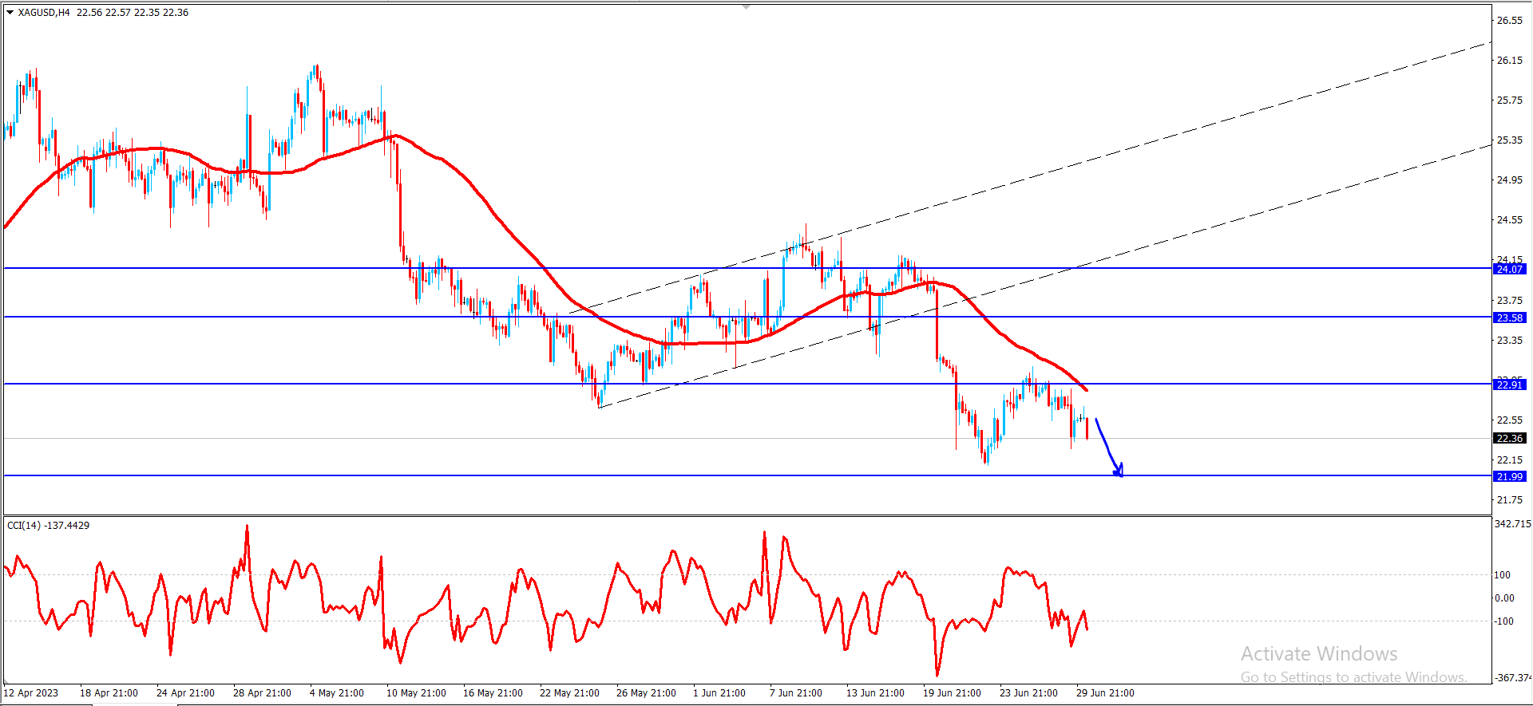Click the 21.75 price scale value
The image size is (1533, 706).
point(1509,499)
